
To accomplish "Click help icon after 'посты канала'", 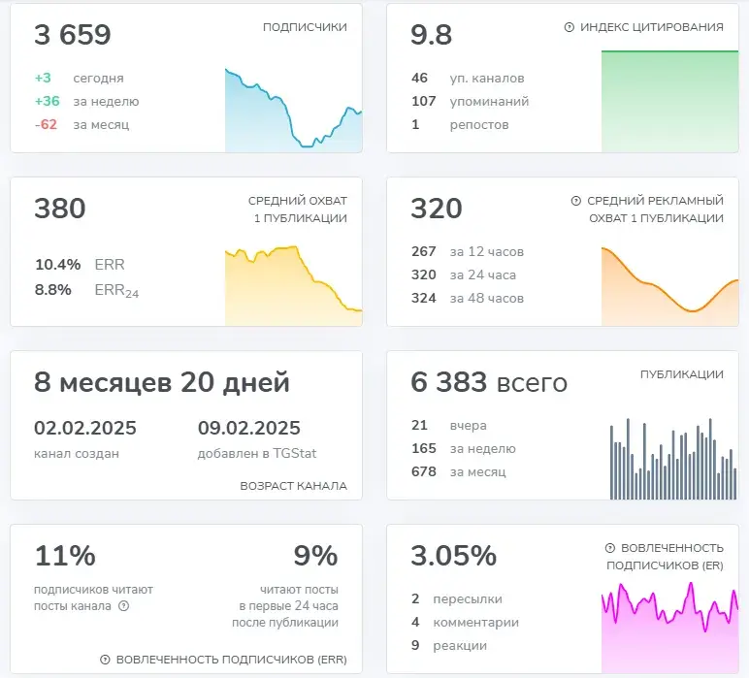I will 124,606.
